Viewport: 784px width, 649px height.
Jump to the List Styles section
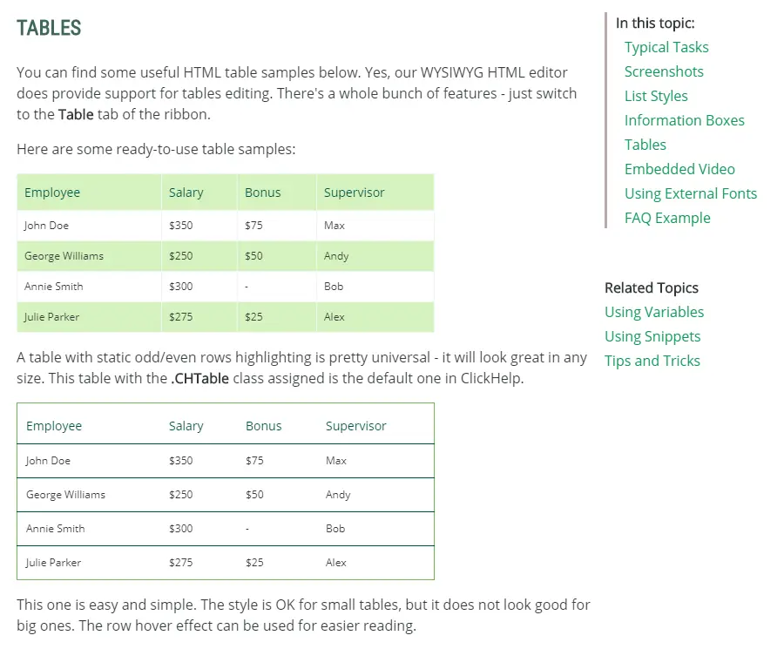click(x=656, y=96)
